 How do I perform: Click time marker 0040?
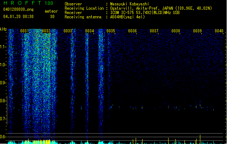(x=219, y=31)
